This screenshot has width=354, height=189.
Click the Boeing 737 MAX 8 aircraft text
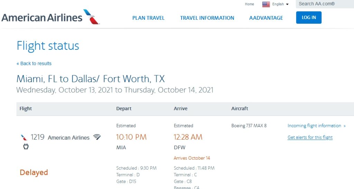[x=249, y=126]
